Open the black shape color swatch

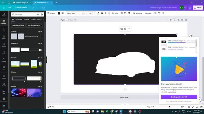[59, 13]
